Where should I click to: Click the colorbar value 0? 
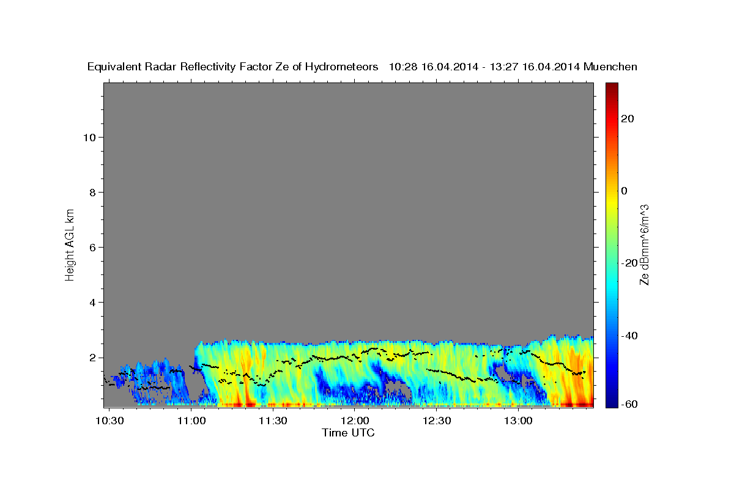[x=624, y=191]
